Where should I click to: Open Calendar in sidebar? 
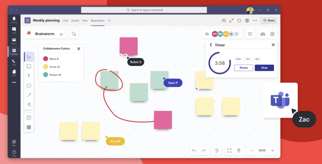pos(14,52)
